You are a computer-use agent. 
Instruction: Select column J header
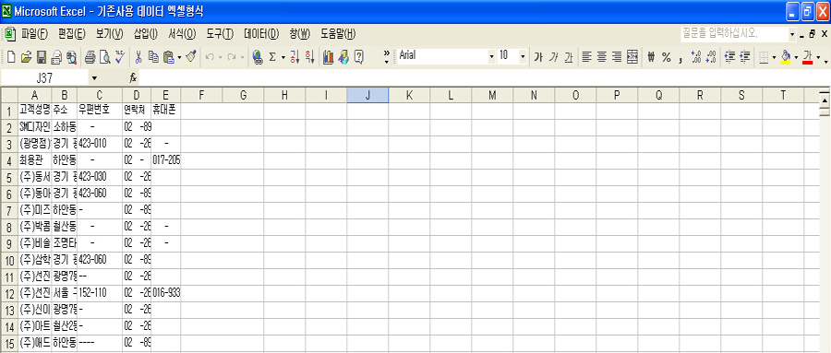(367, 95)
